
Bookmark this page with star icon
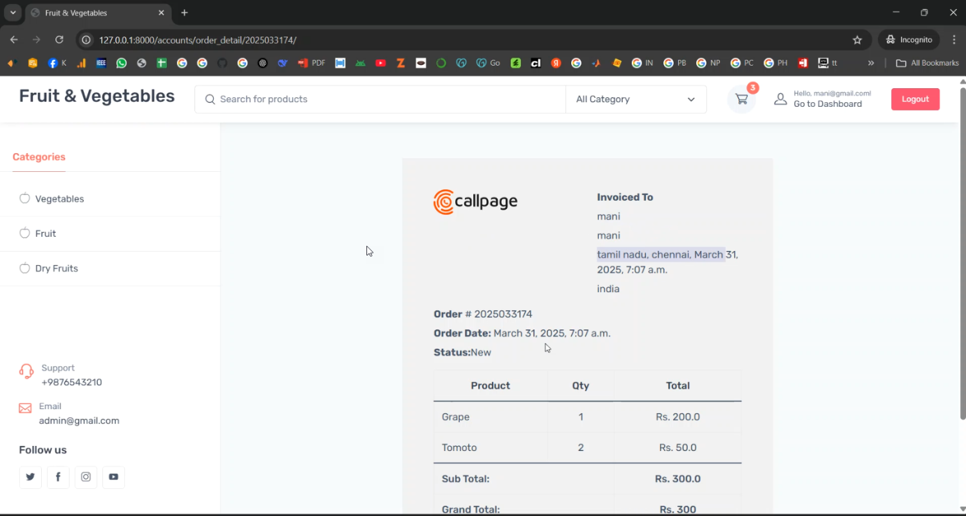[x=857, y=40]
